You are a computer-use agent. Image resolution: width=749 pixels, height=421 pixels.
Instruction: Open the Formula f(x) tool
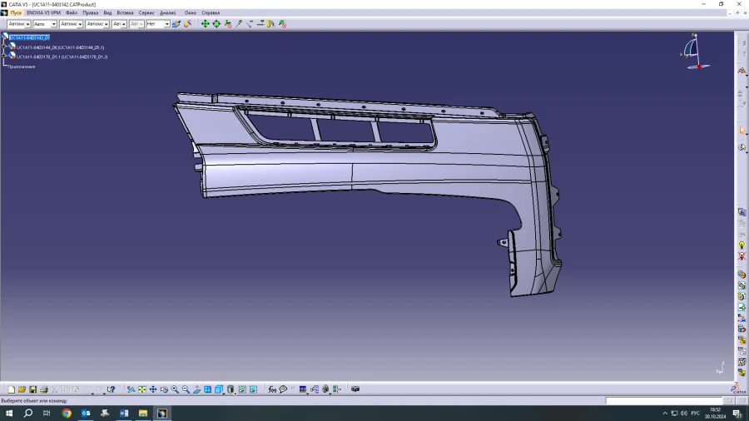(x=272, y=389)
